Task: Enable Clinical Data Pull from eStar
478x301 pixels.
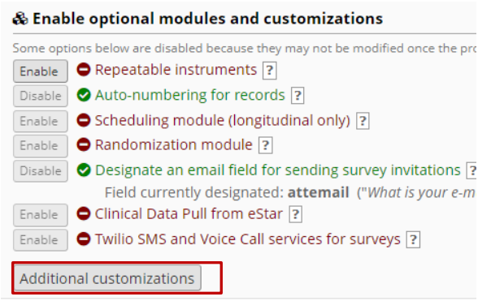Action: coord(41,215)
